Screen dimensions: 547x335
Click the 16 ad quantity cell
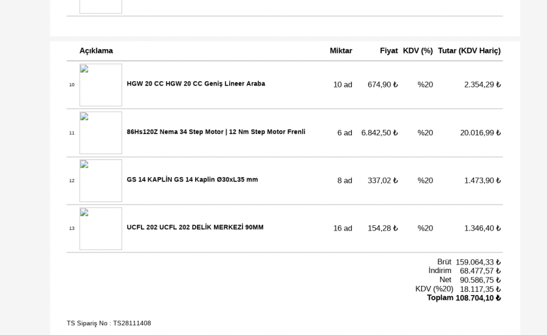click(343, 229)
